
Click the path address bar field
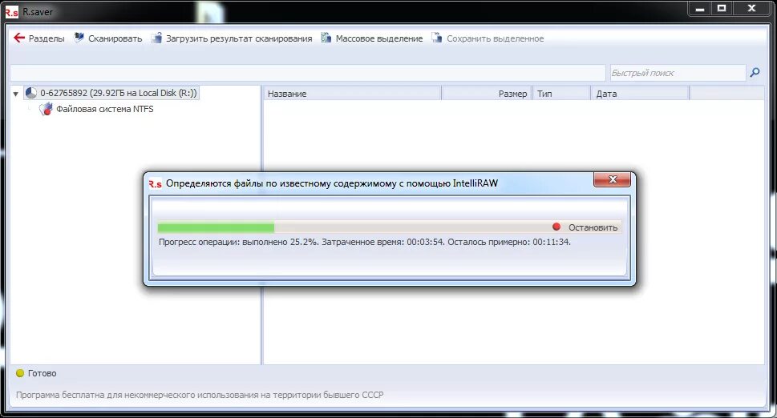coord(308,73)
